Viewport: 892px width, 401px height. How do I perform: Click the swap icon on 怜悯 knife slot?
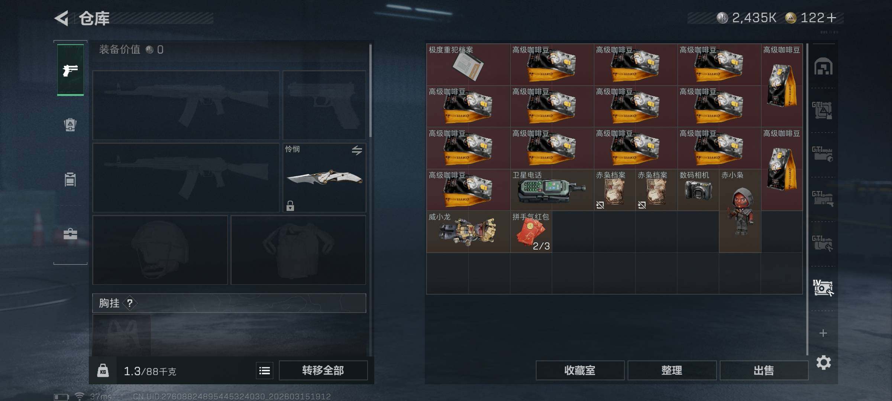[357, 150]
